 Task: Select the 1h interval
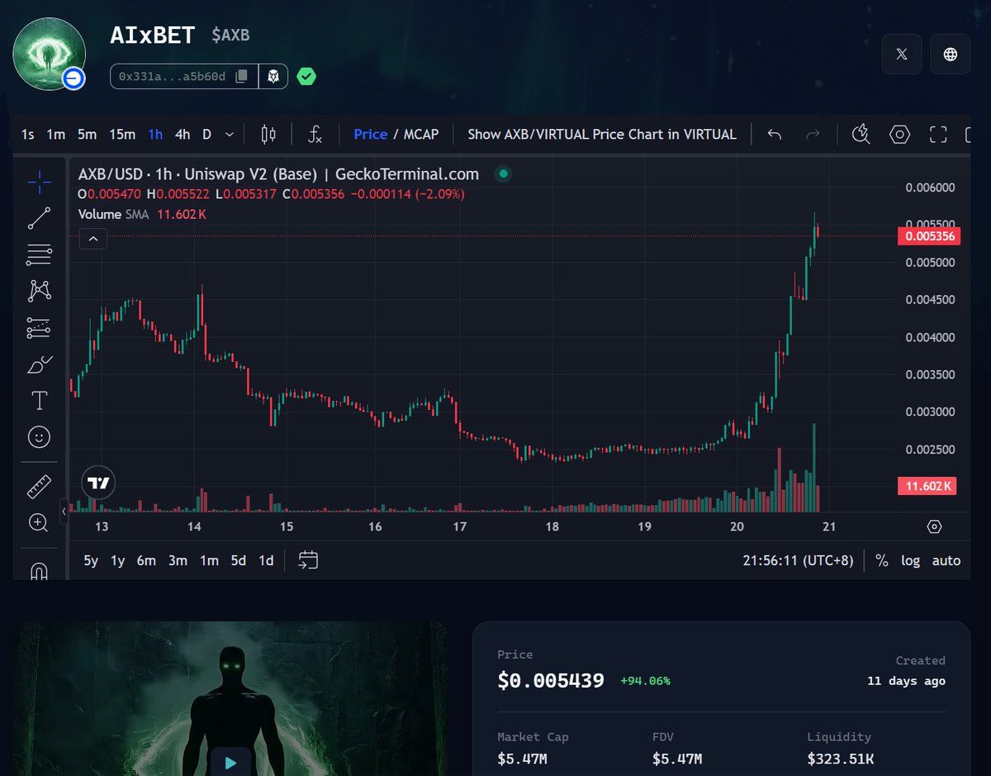point(155,134)
